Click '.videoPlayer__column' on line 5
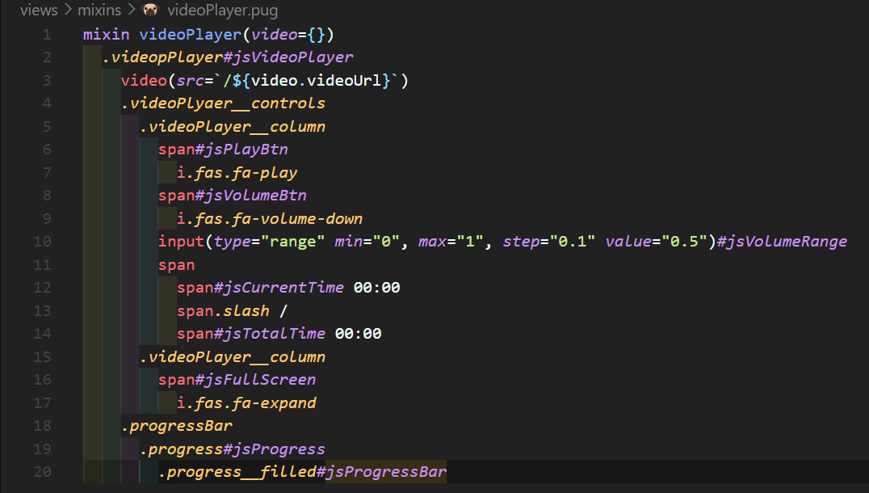The width and height of the screenshot is (869, 493). [x=233, y=127]
